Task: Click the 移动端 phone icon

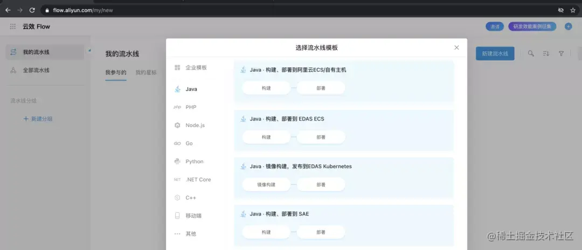Action: 177,216
